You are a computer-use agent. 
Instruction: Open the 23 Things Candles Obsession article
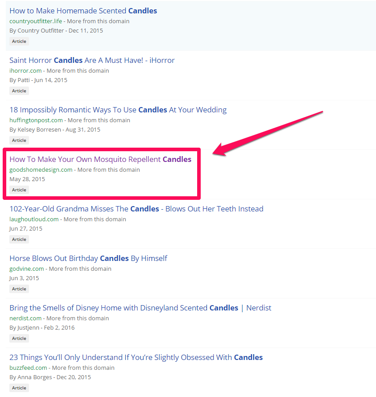(x=136, y=357)
